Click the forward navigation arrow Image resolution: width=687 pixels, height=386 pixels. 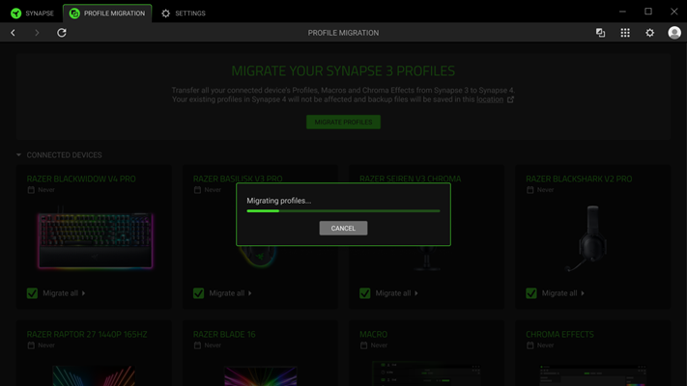coord(37,33)
